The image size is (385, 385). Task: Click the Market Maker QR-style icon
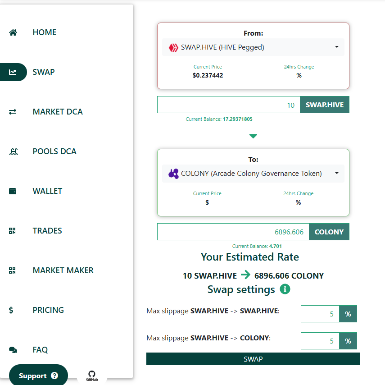pyautogui.click(x=12, y=270)
